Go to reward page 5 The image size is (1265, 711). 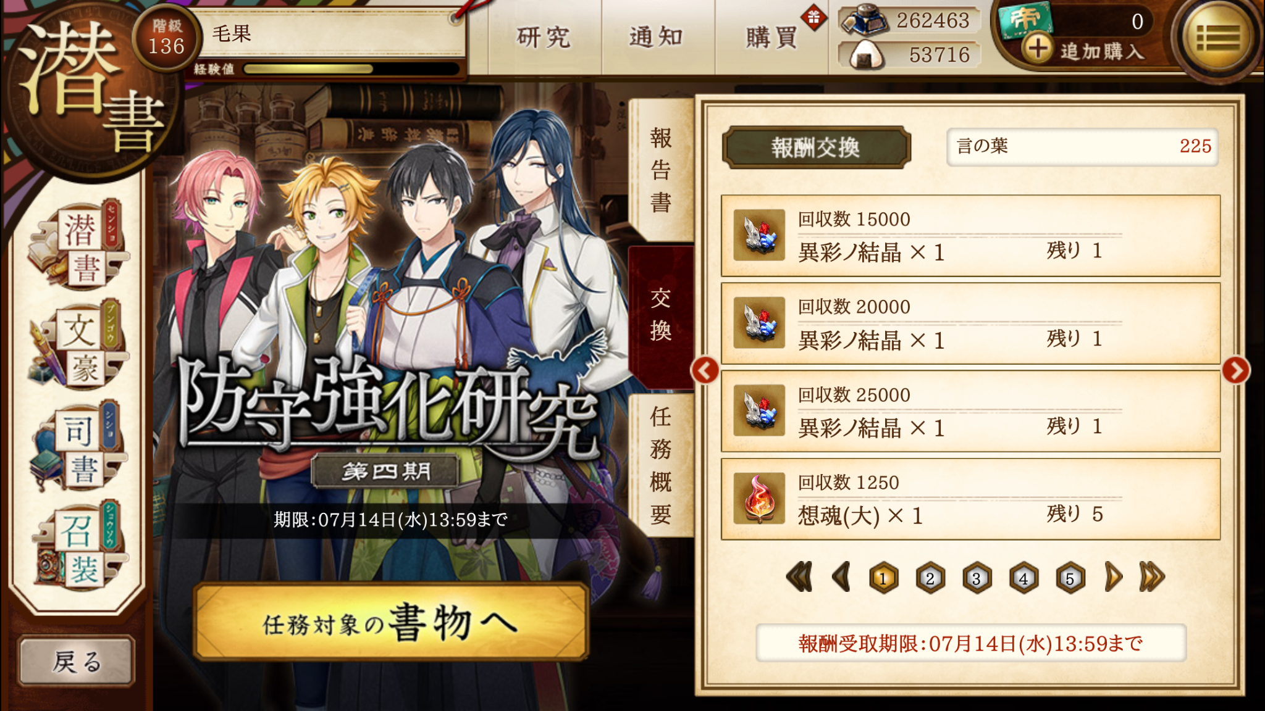[1070, 578]
